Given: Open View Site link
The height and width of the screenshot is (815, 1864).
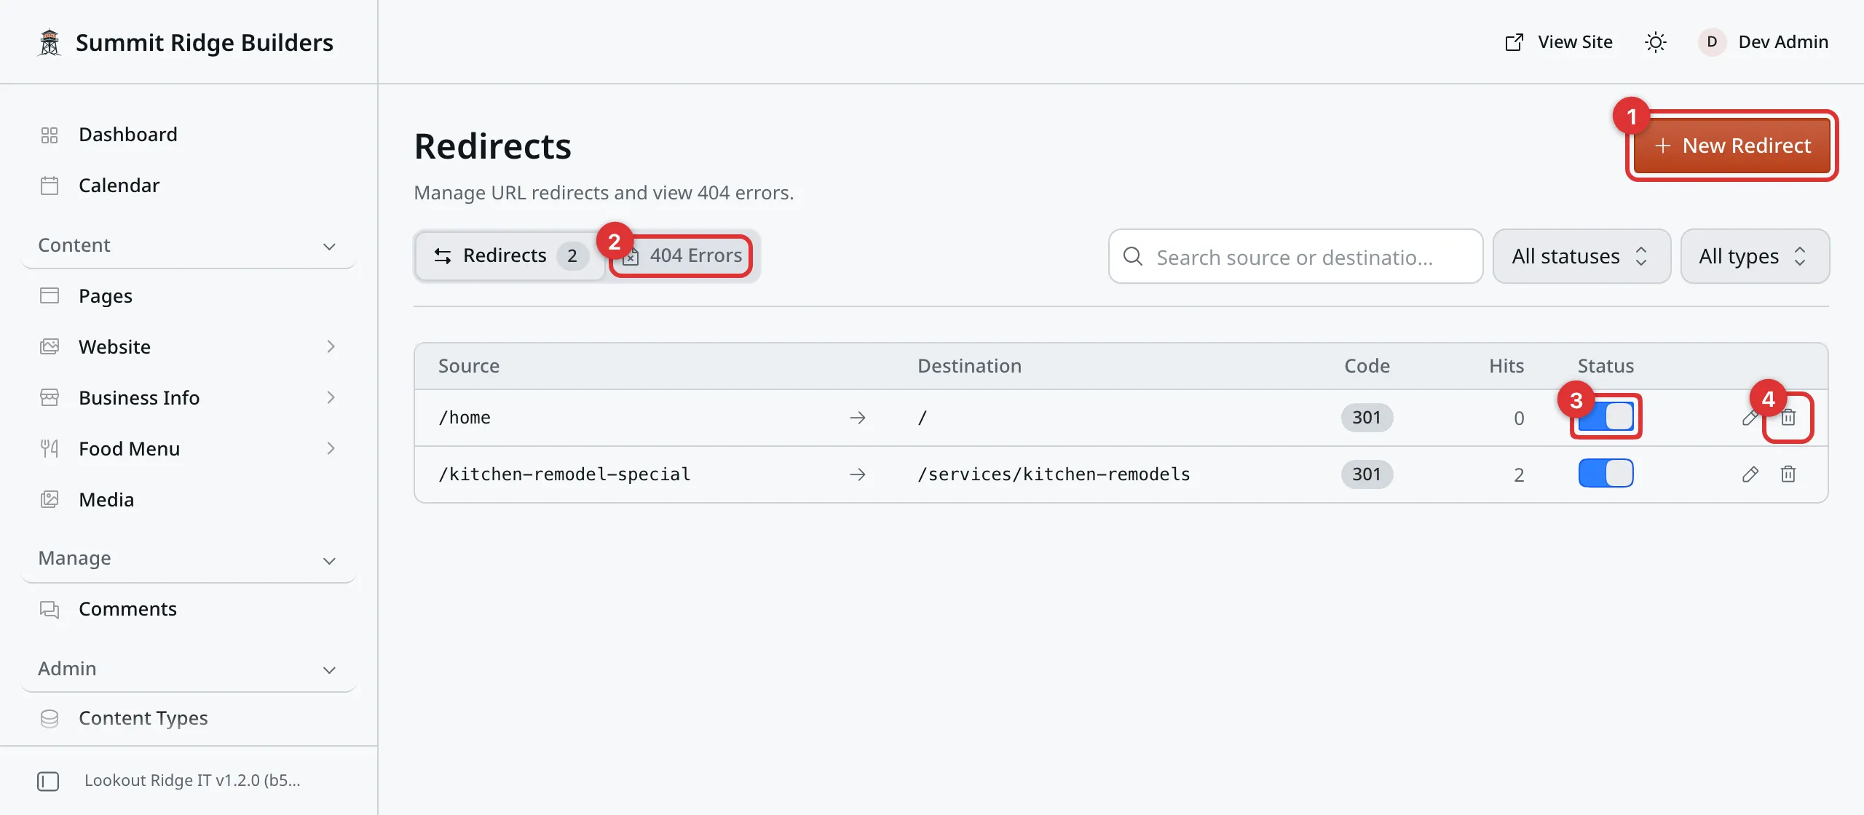Looking at the screenshot, I should (1559, 42).
